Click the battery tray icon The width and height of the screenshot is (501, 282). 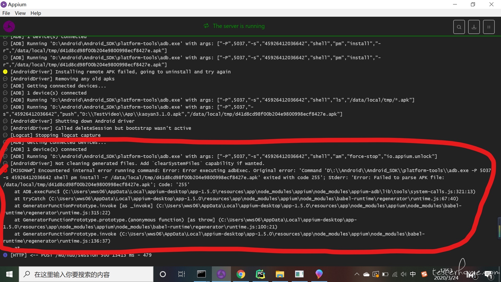385,274
